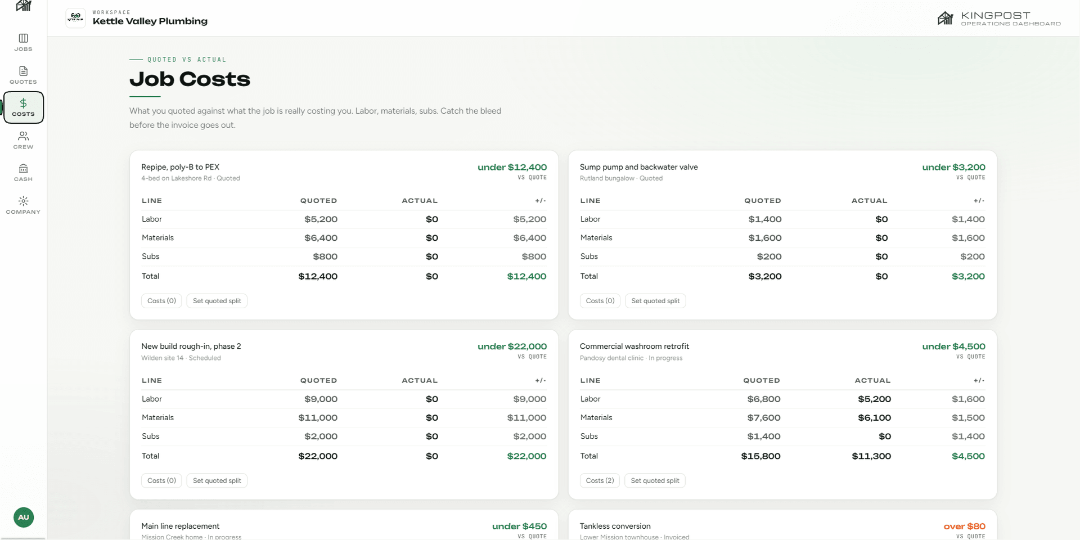Click the Tankless conversion job title
This screenshot has height=540, width=1080.
click(x=615, y=526)
